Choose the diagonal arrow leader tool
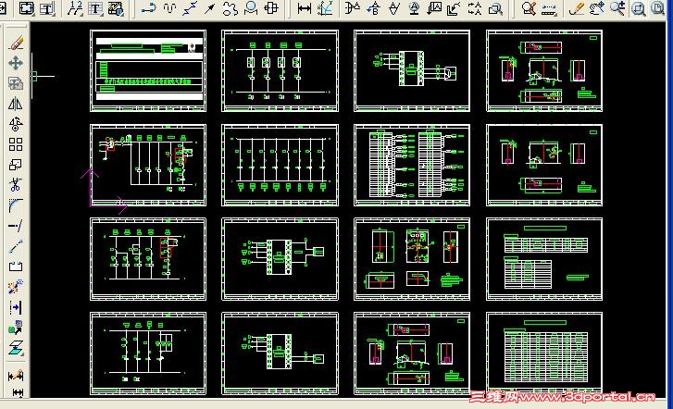Screen dimensions: 673x409 coord(210,8)
